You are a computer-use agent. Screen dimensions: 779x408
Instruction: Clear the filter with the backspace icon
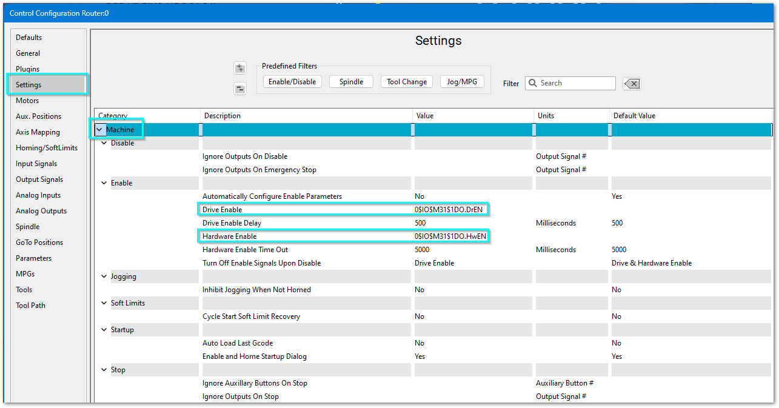[x=632, y=84]
